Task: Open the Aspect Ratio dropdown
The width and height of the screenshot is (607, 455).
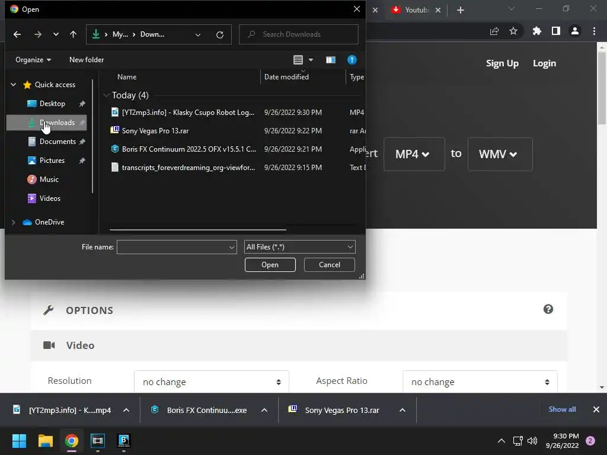Action: coord(480,382)
